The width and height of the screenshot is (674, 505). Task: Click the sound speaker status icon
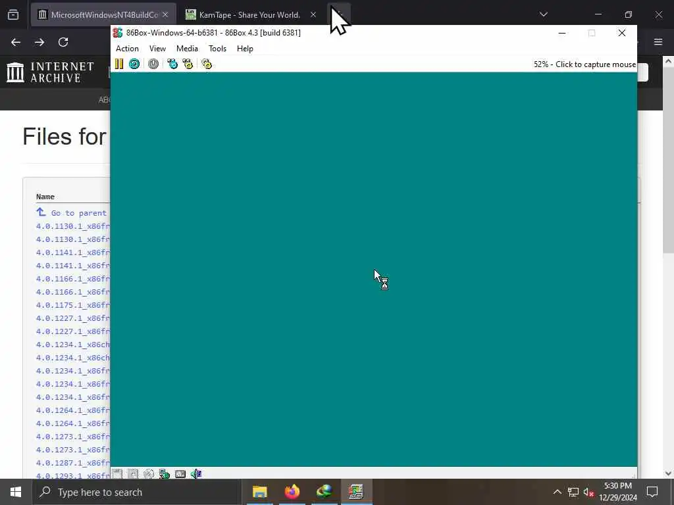[196, 474]
